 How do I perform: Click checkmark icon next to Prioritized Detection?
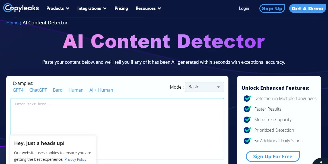pos(247,130)
